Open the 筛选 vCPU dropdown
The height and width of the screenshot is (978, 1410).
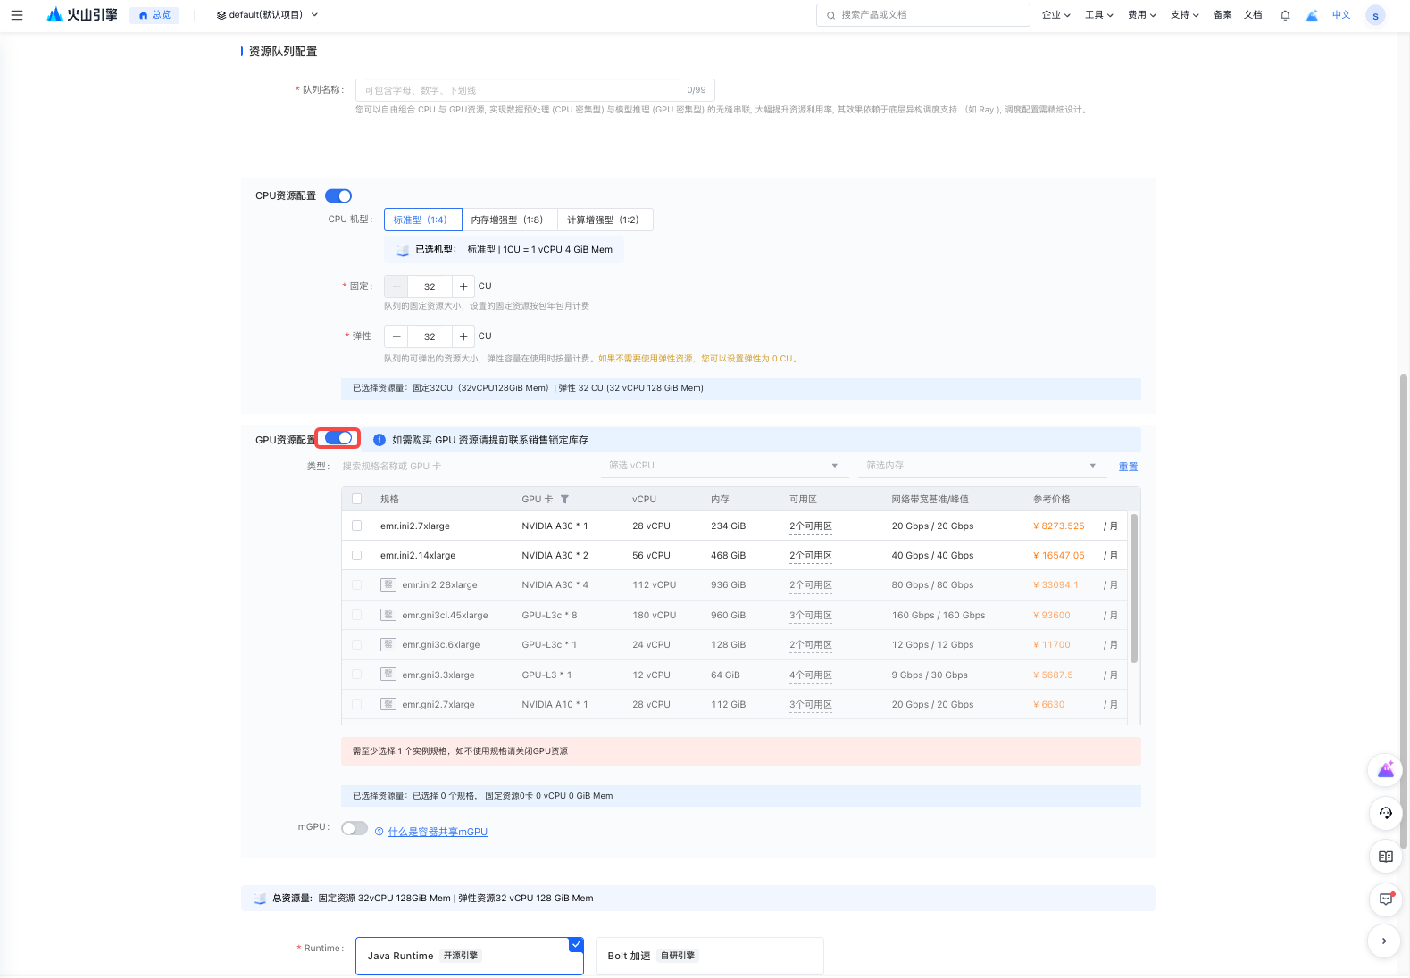point(723,466)
